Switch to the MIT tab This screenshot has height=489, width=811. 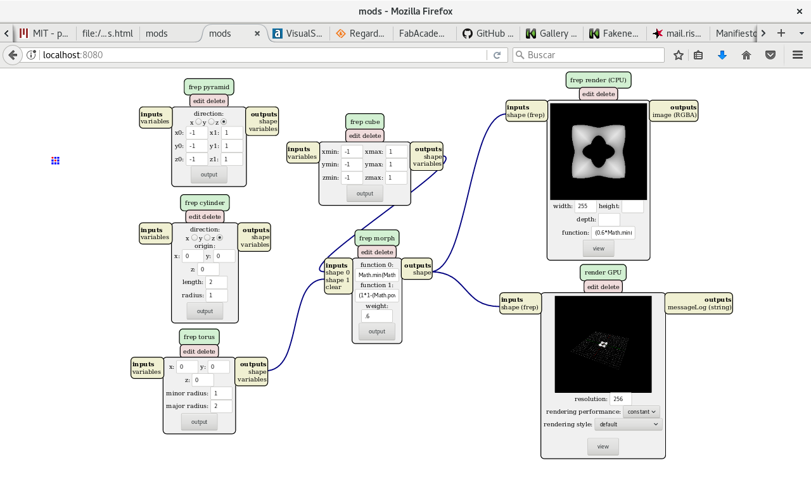44,34
